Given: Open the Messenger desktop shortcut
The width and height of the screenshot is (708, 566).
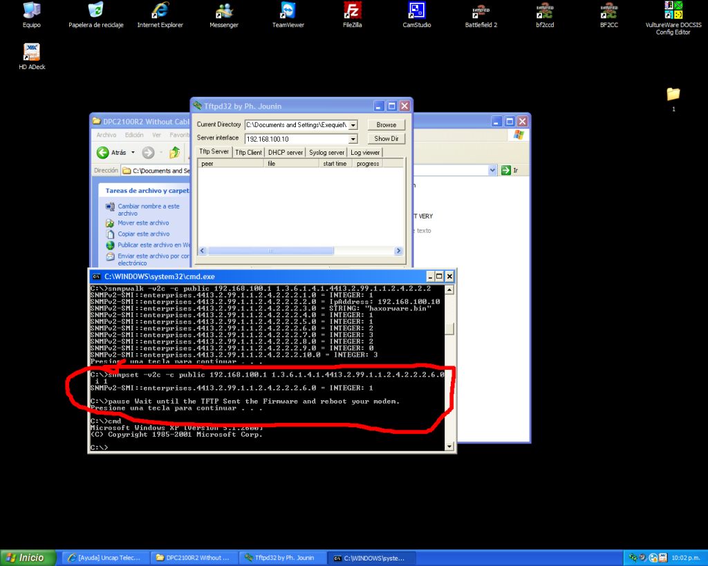Looking at the screenshot, I should tap(223, 11).
